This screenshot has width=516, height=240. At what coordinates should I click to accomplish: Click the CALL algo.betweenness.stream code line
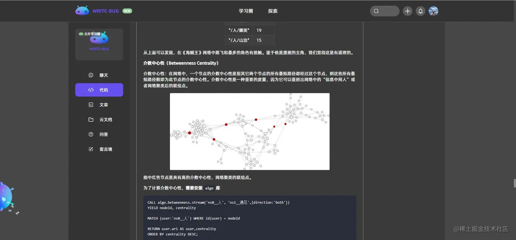point(218,202)
